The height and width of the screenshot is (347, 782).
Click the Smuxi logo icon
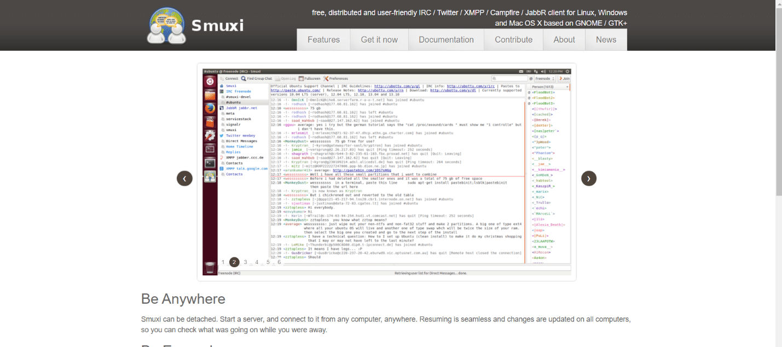(x=166, y=26)
